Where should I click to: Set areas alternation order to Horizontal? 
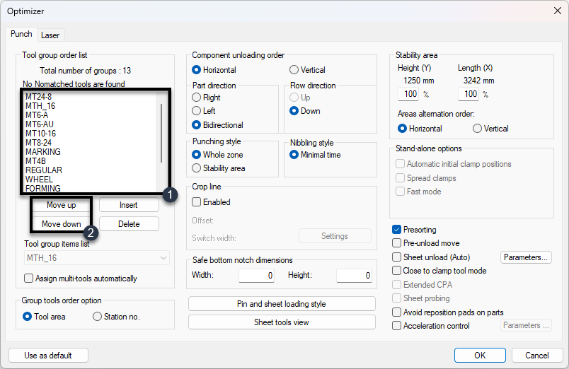(x=420, y=129)
